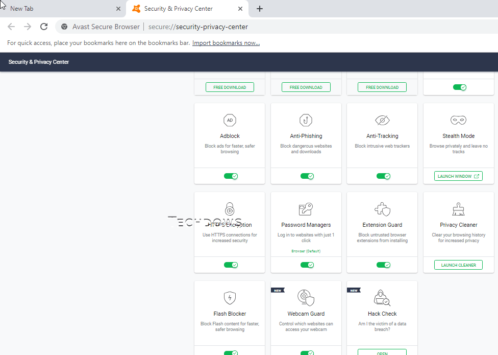Click Security & Privacy Center header title
This screenshot has height=355, width=498.
tap(38, 62)
